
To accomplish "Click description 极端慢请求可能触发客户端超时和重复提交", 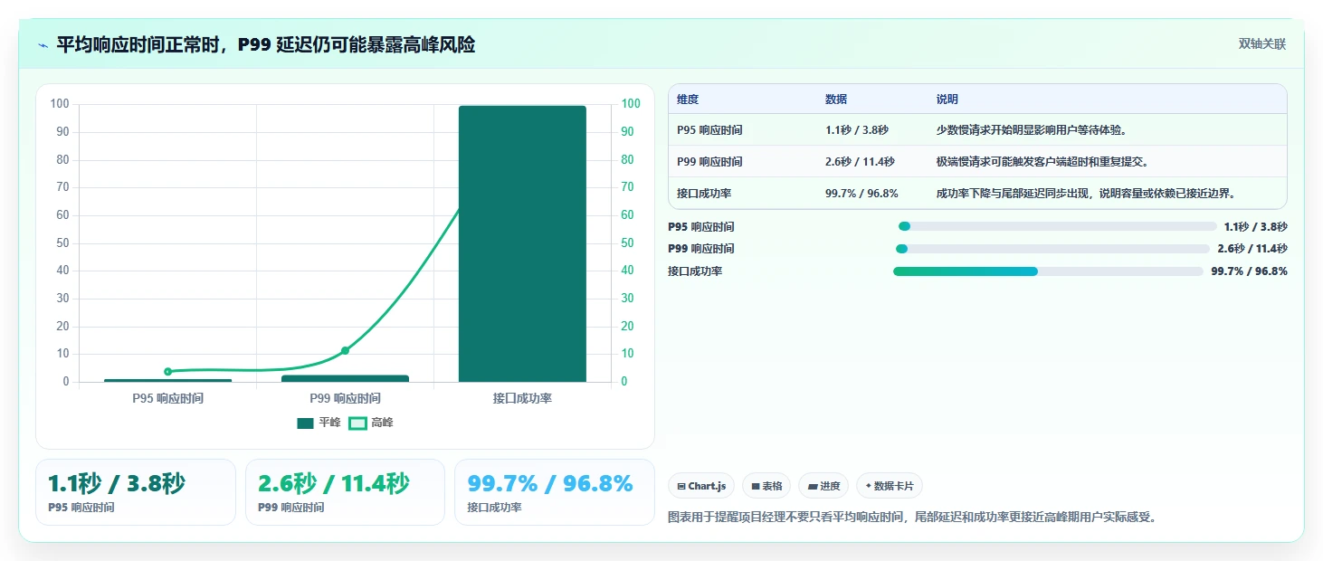I will coord(1042,162).
